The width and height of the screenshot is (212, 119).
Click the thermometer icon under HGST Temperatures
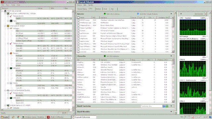coord(11,93)
